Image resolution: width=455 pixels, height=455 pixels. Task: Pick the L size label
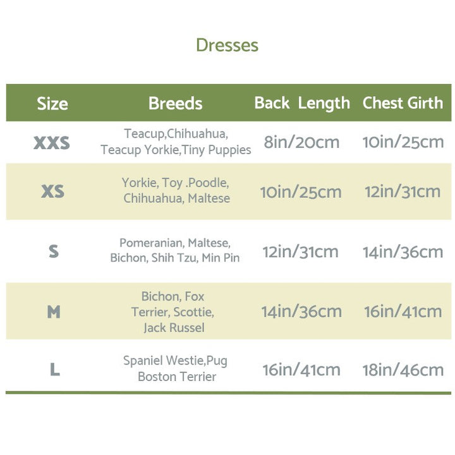pos(55,370)
